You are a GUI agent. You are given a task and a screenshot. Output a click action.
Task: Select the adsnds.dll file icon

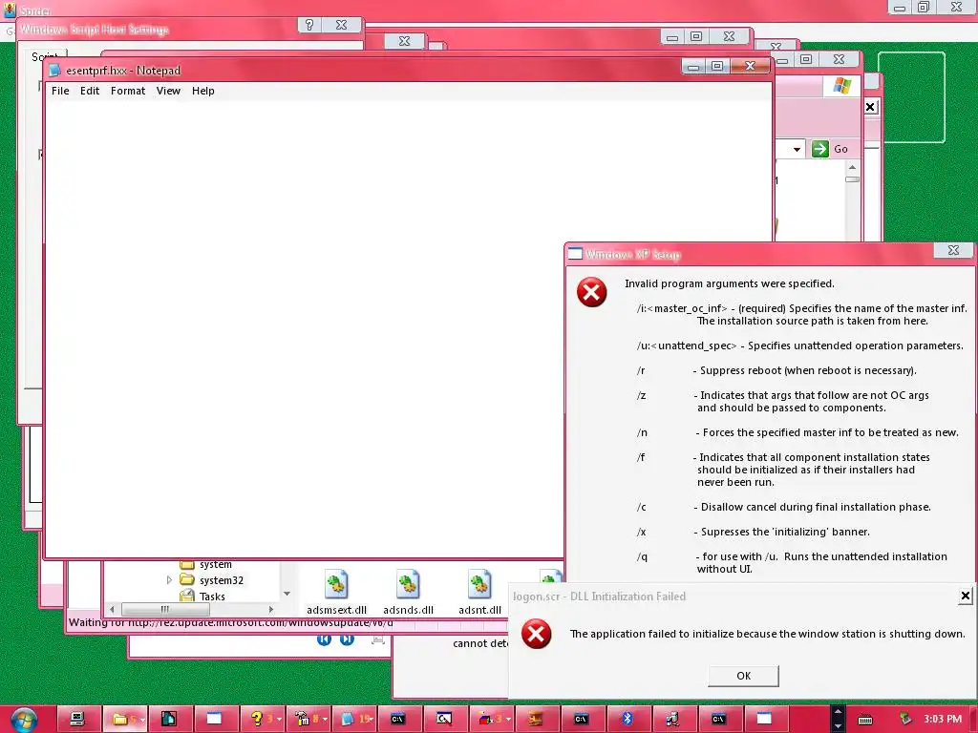tap(408, 584)
